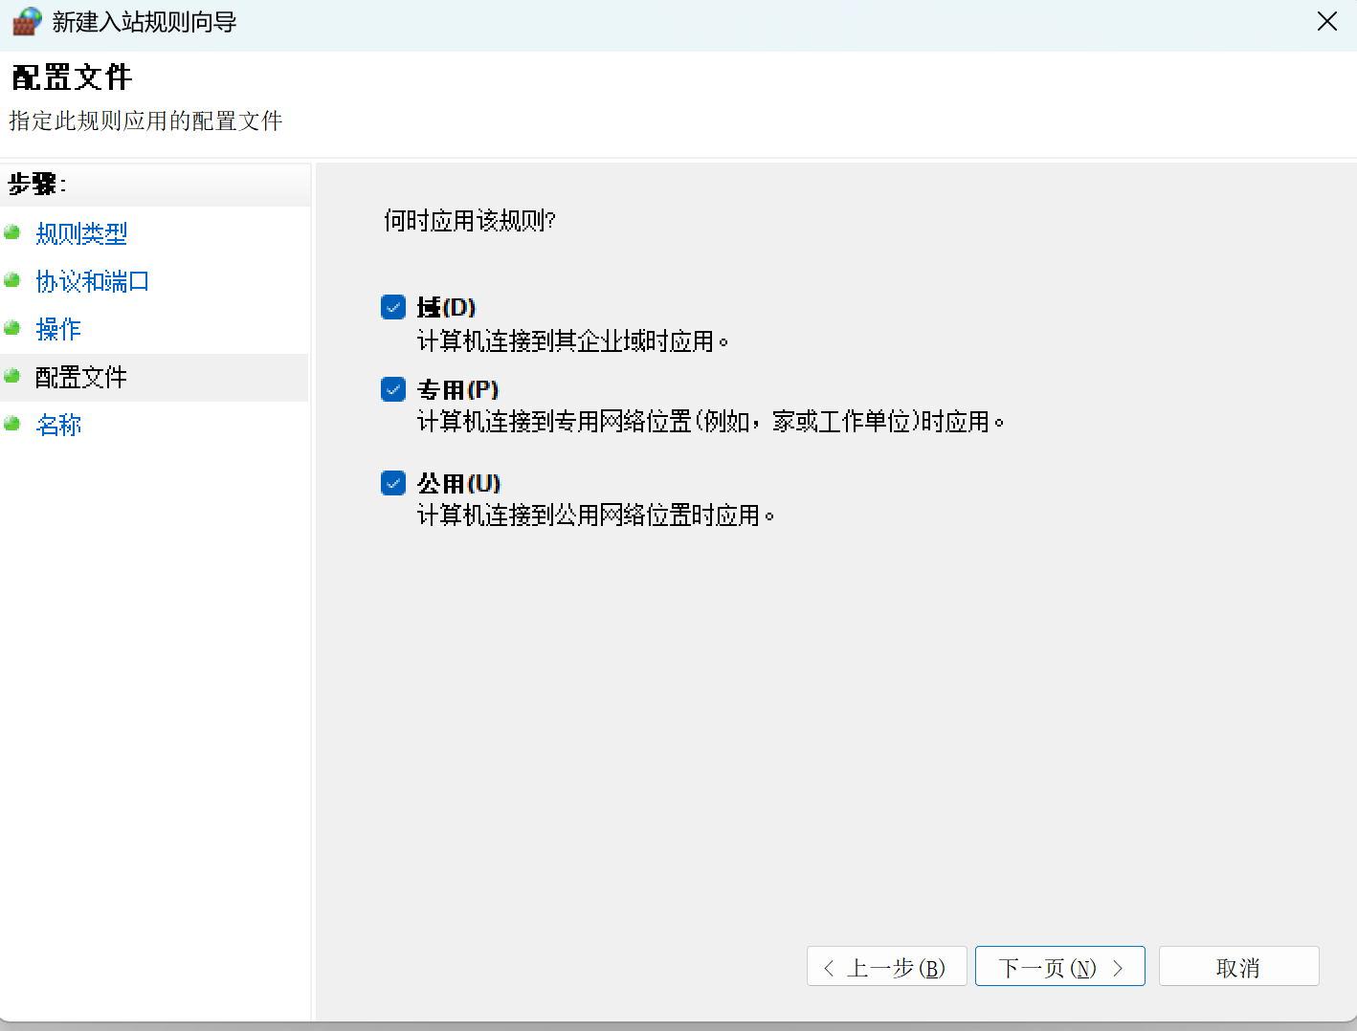Click the green bullet beside 配置文件
Screen dimensions: 1357x1031
[12, 376]
